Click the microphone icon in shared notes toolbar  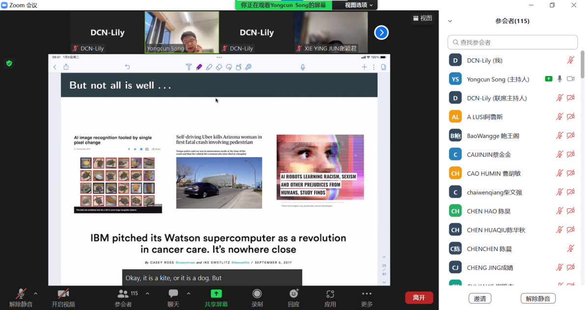(302, 67)
